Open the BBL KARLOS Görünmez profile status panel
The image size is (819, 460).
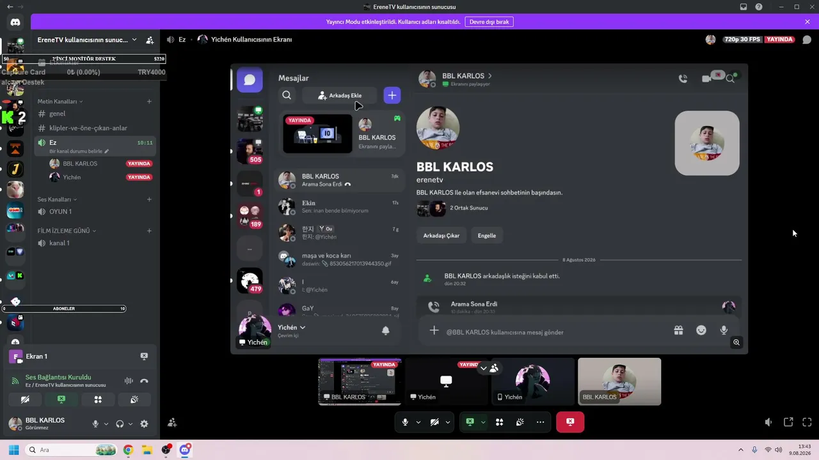(x=45, y=424)
